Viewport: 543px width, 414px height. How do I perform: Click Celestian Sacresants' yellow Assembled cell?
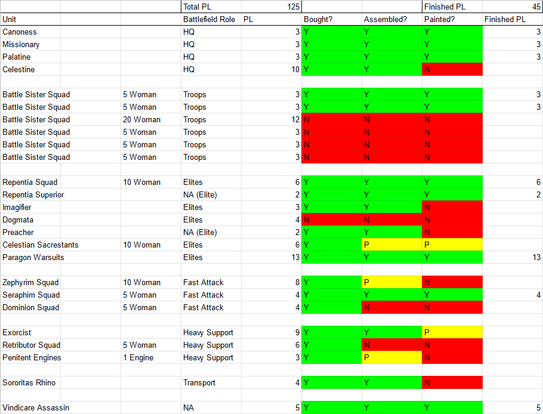(391, 245)
